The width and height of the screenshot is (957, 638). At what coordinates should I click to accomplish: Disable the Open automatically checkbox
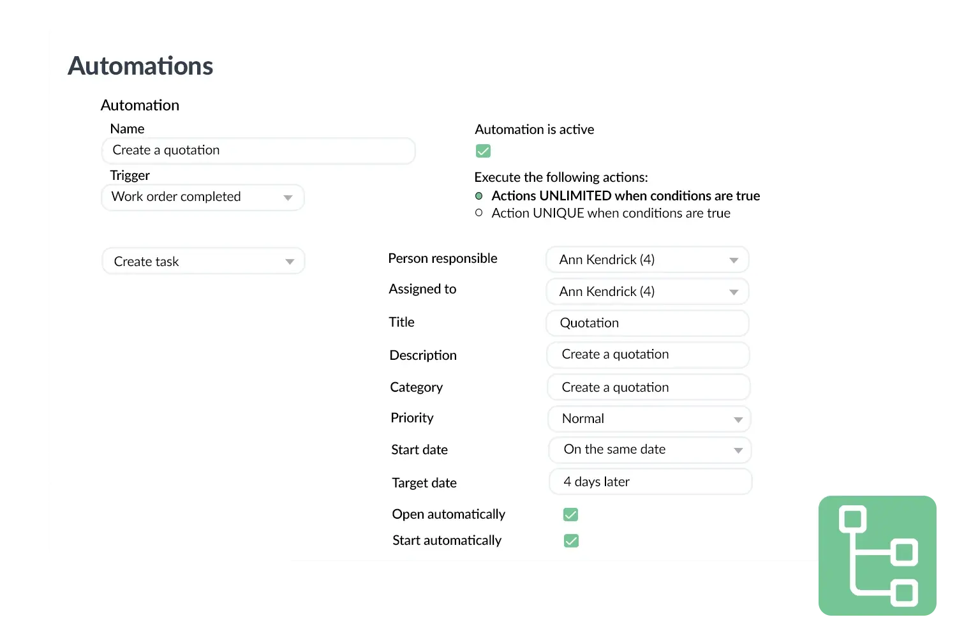pos(570,514)
